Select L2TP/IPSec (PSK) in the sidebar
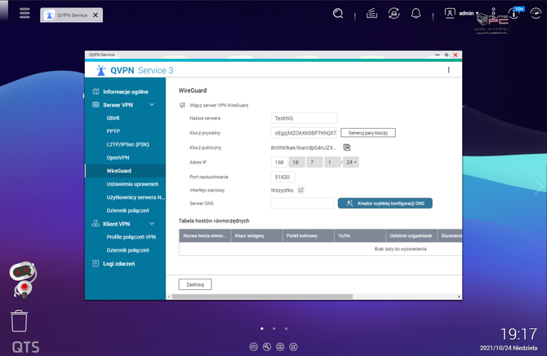Image resolution: width=547 pixels, height=356 pixels. 127,144
